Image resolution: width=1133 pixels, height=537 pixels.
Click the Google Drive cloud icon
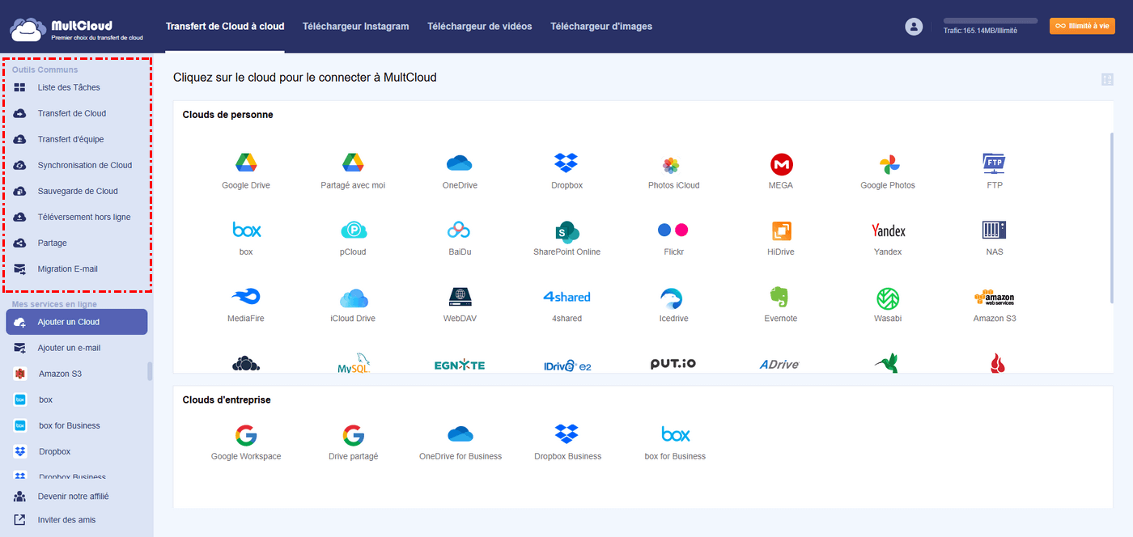pyautogui.click(x=246, y=163)
